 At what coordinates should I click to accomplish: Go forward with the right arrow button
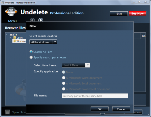coord(41,20)
